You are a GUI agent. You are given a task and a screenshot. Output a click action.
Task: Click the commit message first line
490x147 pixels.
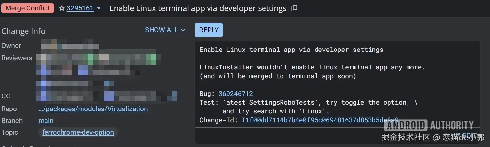tap(291, 50)
